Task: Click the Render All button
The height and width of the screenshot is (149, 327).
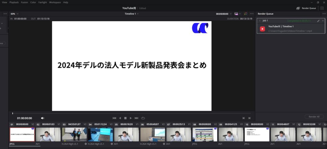Action: click(x=314, y=117)
